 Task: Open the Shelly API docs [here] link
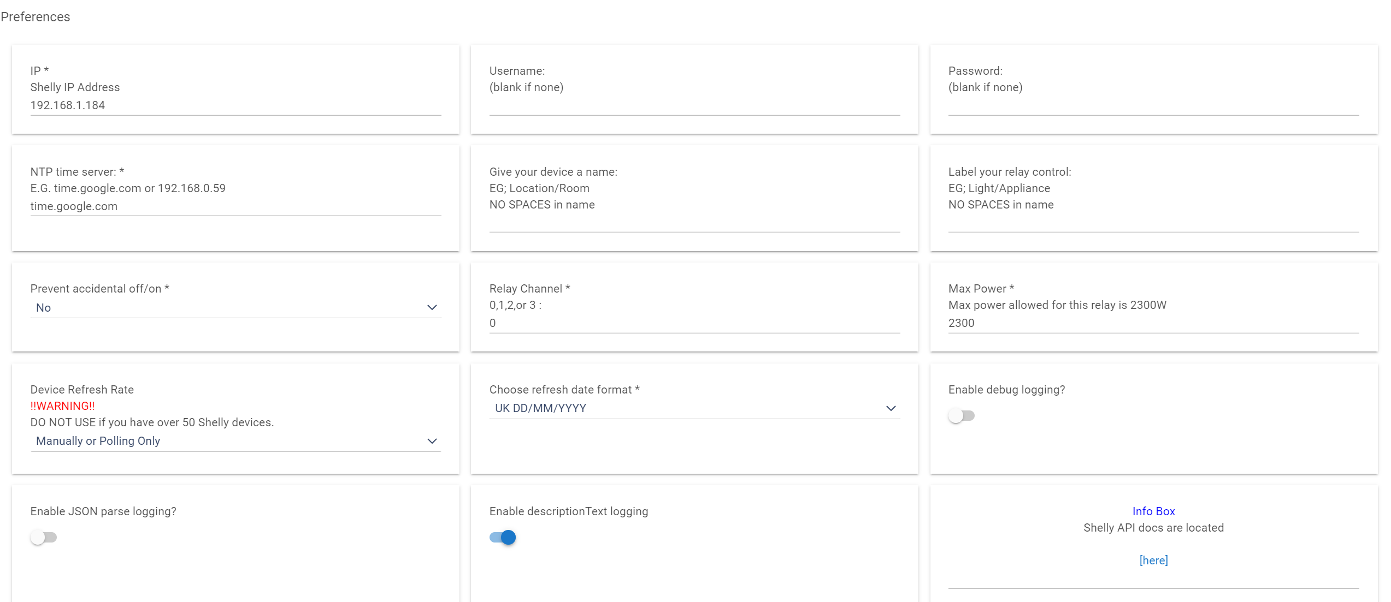click(1153, 561)
